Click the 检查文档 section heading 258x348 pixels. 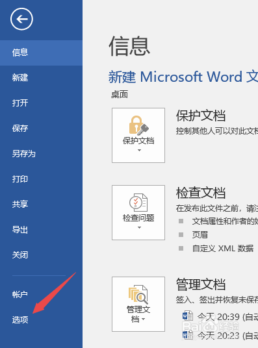tap(201, 193)
